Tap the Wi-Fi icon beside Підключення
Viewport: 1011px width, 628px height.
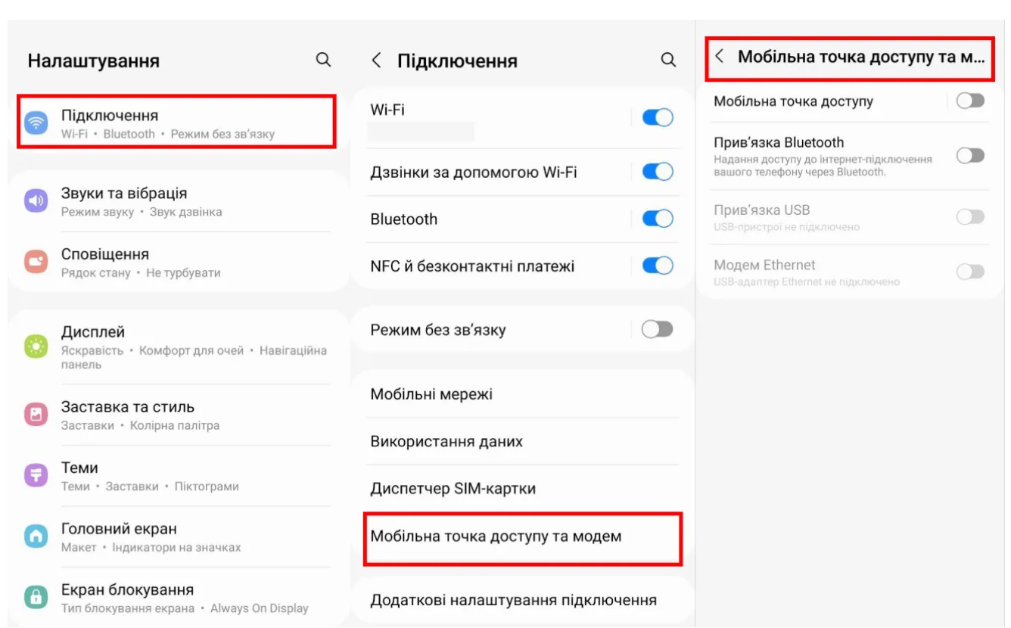click(36, 123)
